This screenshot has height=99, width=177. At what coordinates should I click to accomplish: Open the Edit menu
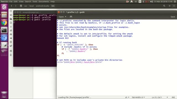[x=15, y=2]
